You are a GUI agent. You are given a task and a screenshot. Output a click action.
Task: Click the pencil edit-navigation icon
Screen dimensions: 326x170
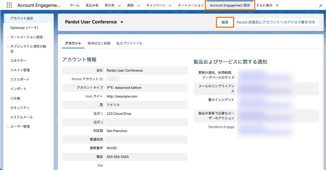click(321, 6)
